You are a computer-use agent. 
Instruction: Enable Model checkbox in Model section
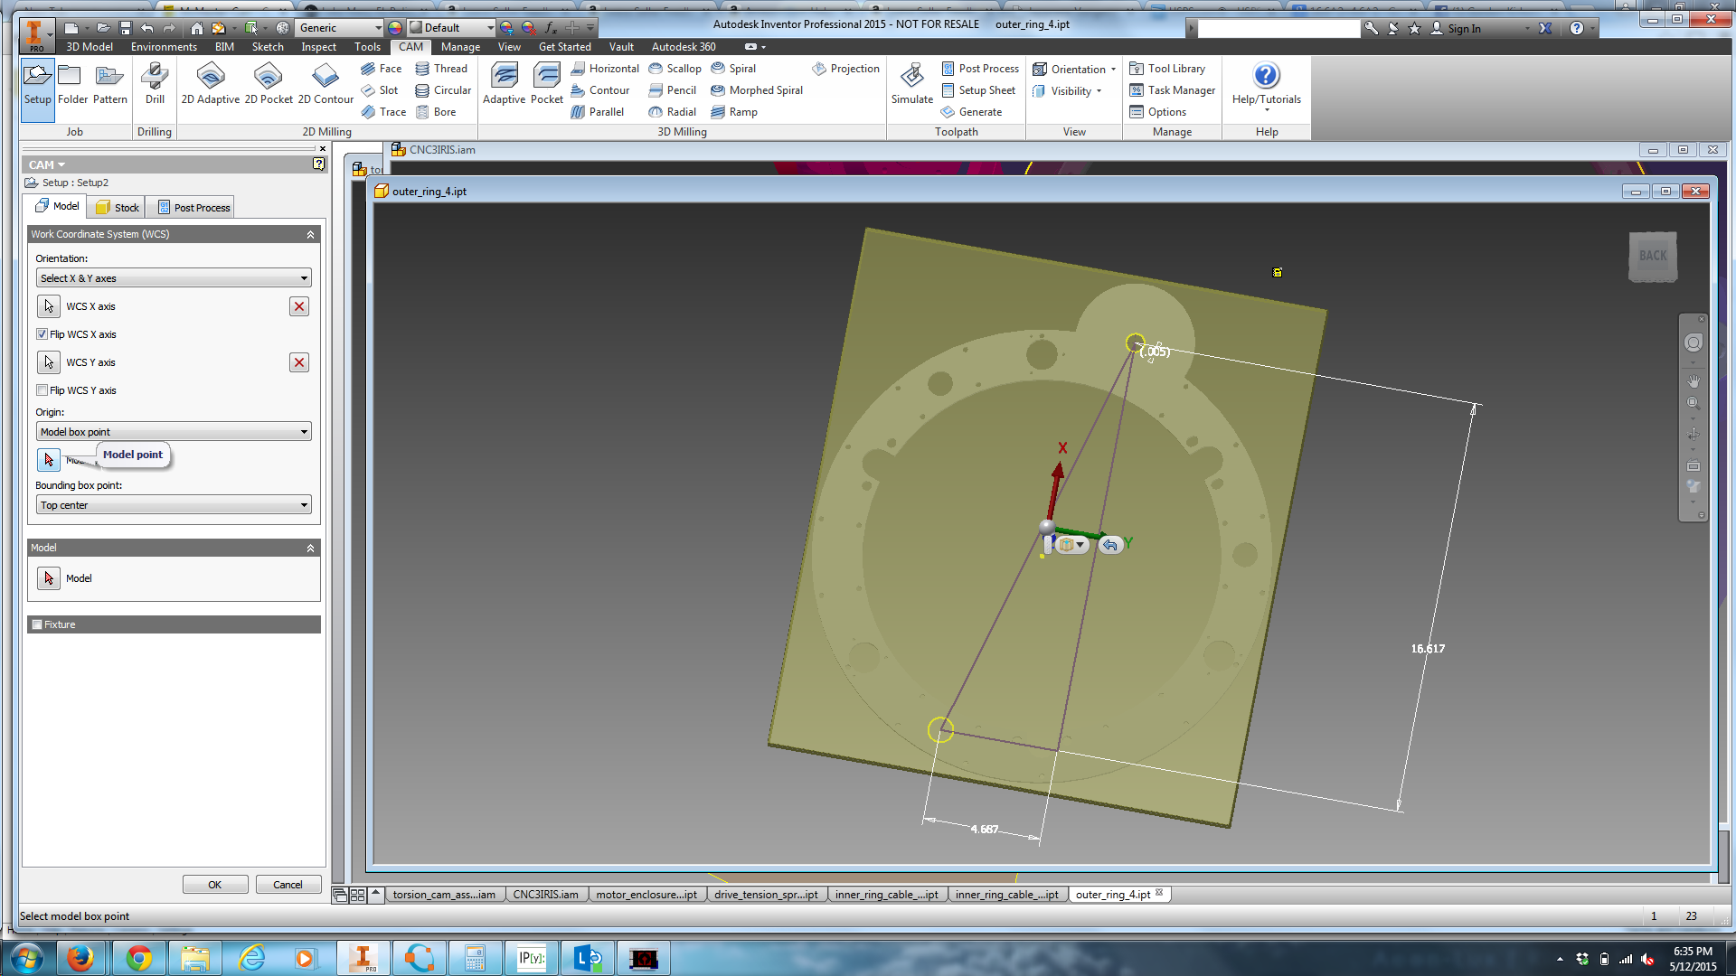coord(48,578)
